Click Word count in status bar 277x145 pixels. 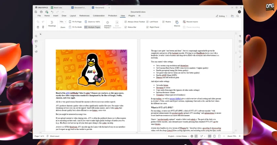coord(53,136)
